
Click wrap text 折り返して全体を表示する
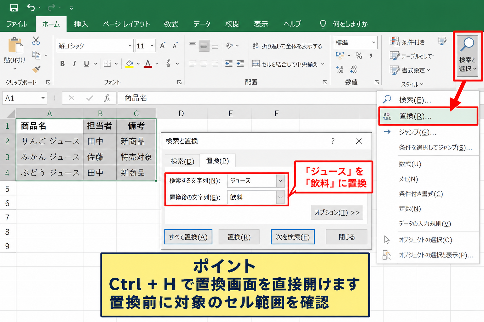pos(287,46)
